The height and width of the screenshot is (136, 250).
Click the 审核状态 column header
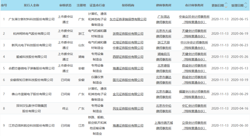(65, 5)
